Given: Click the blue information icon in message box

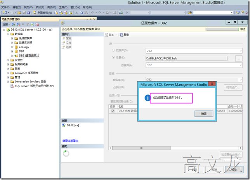Looking at the screenshot, I should (148, 98).
